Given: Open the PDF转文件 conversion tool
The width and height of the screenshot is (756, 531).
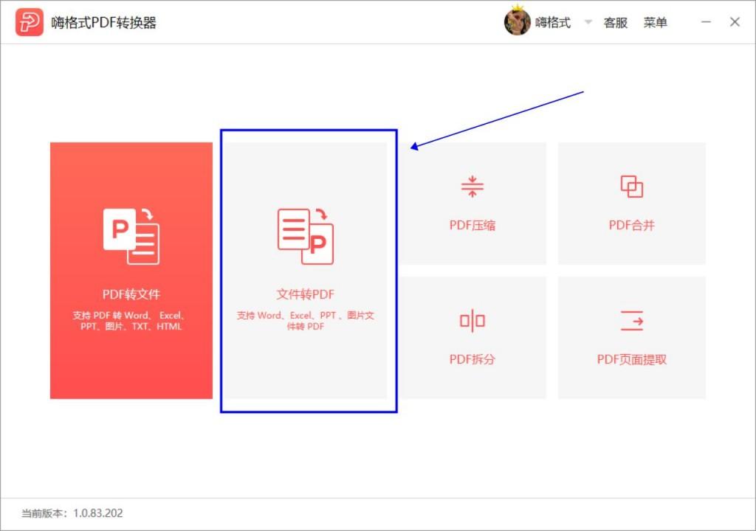Looking at the screenshot, I should pos(130,269).
